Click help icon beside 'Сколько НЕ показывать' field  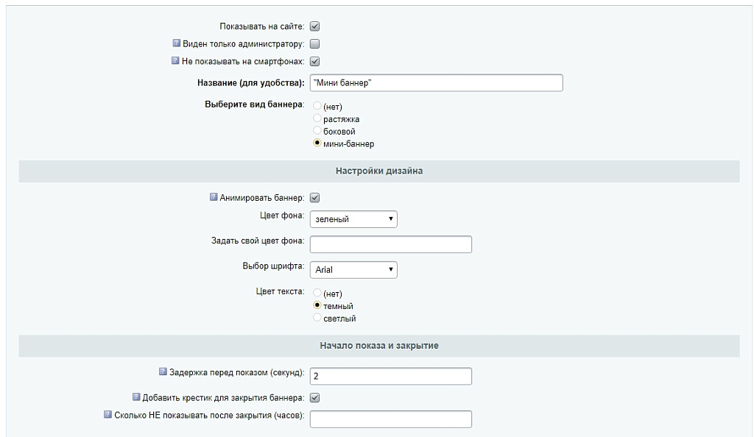(x=108, y=415)
